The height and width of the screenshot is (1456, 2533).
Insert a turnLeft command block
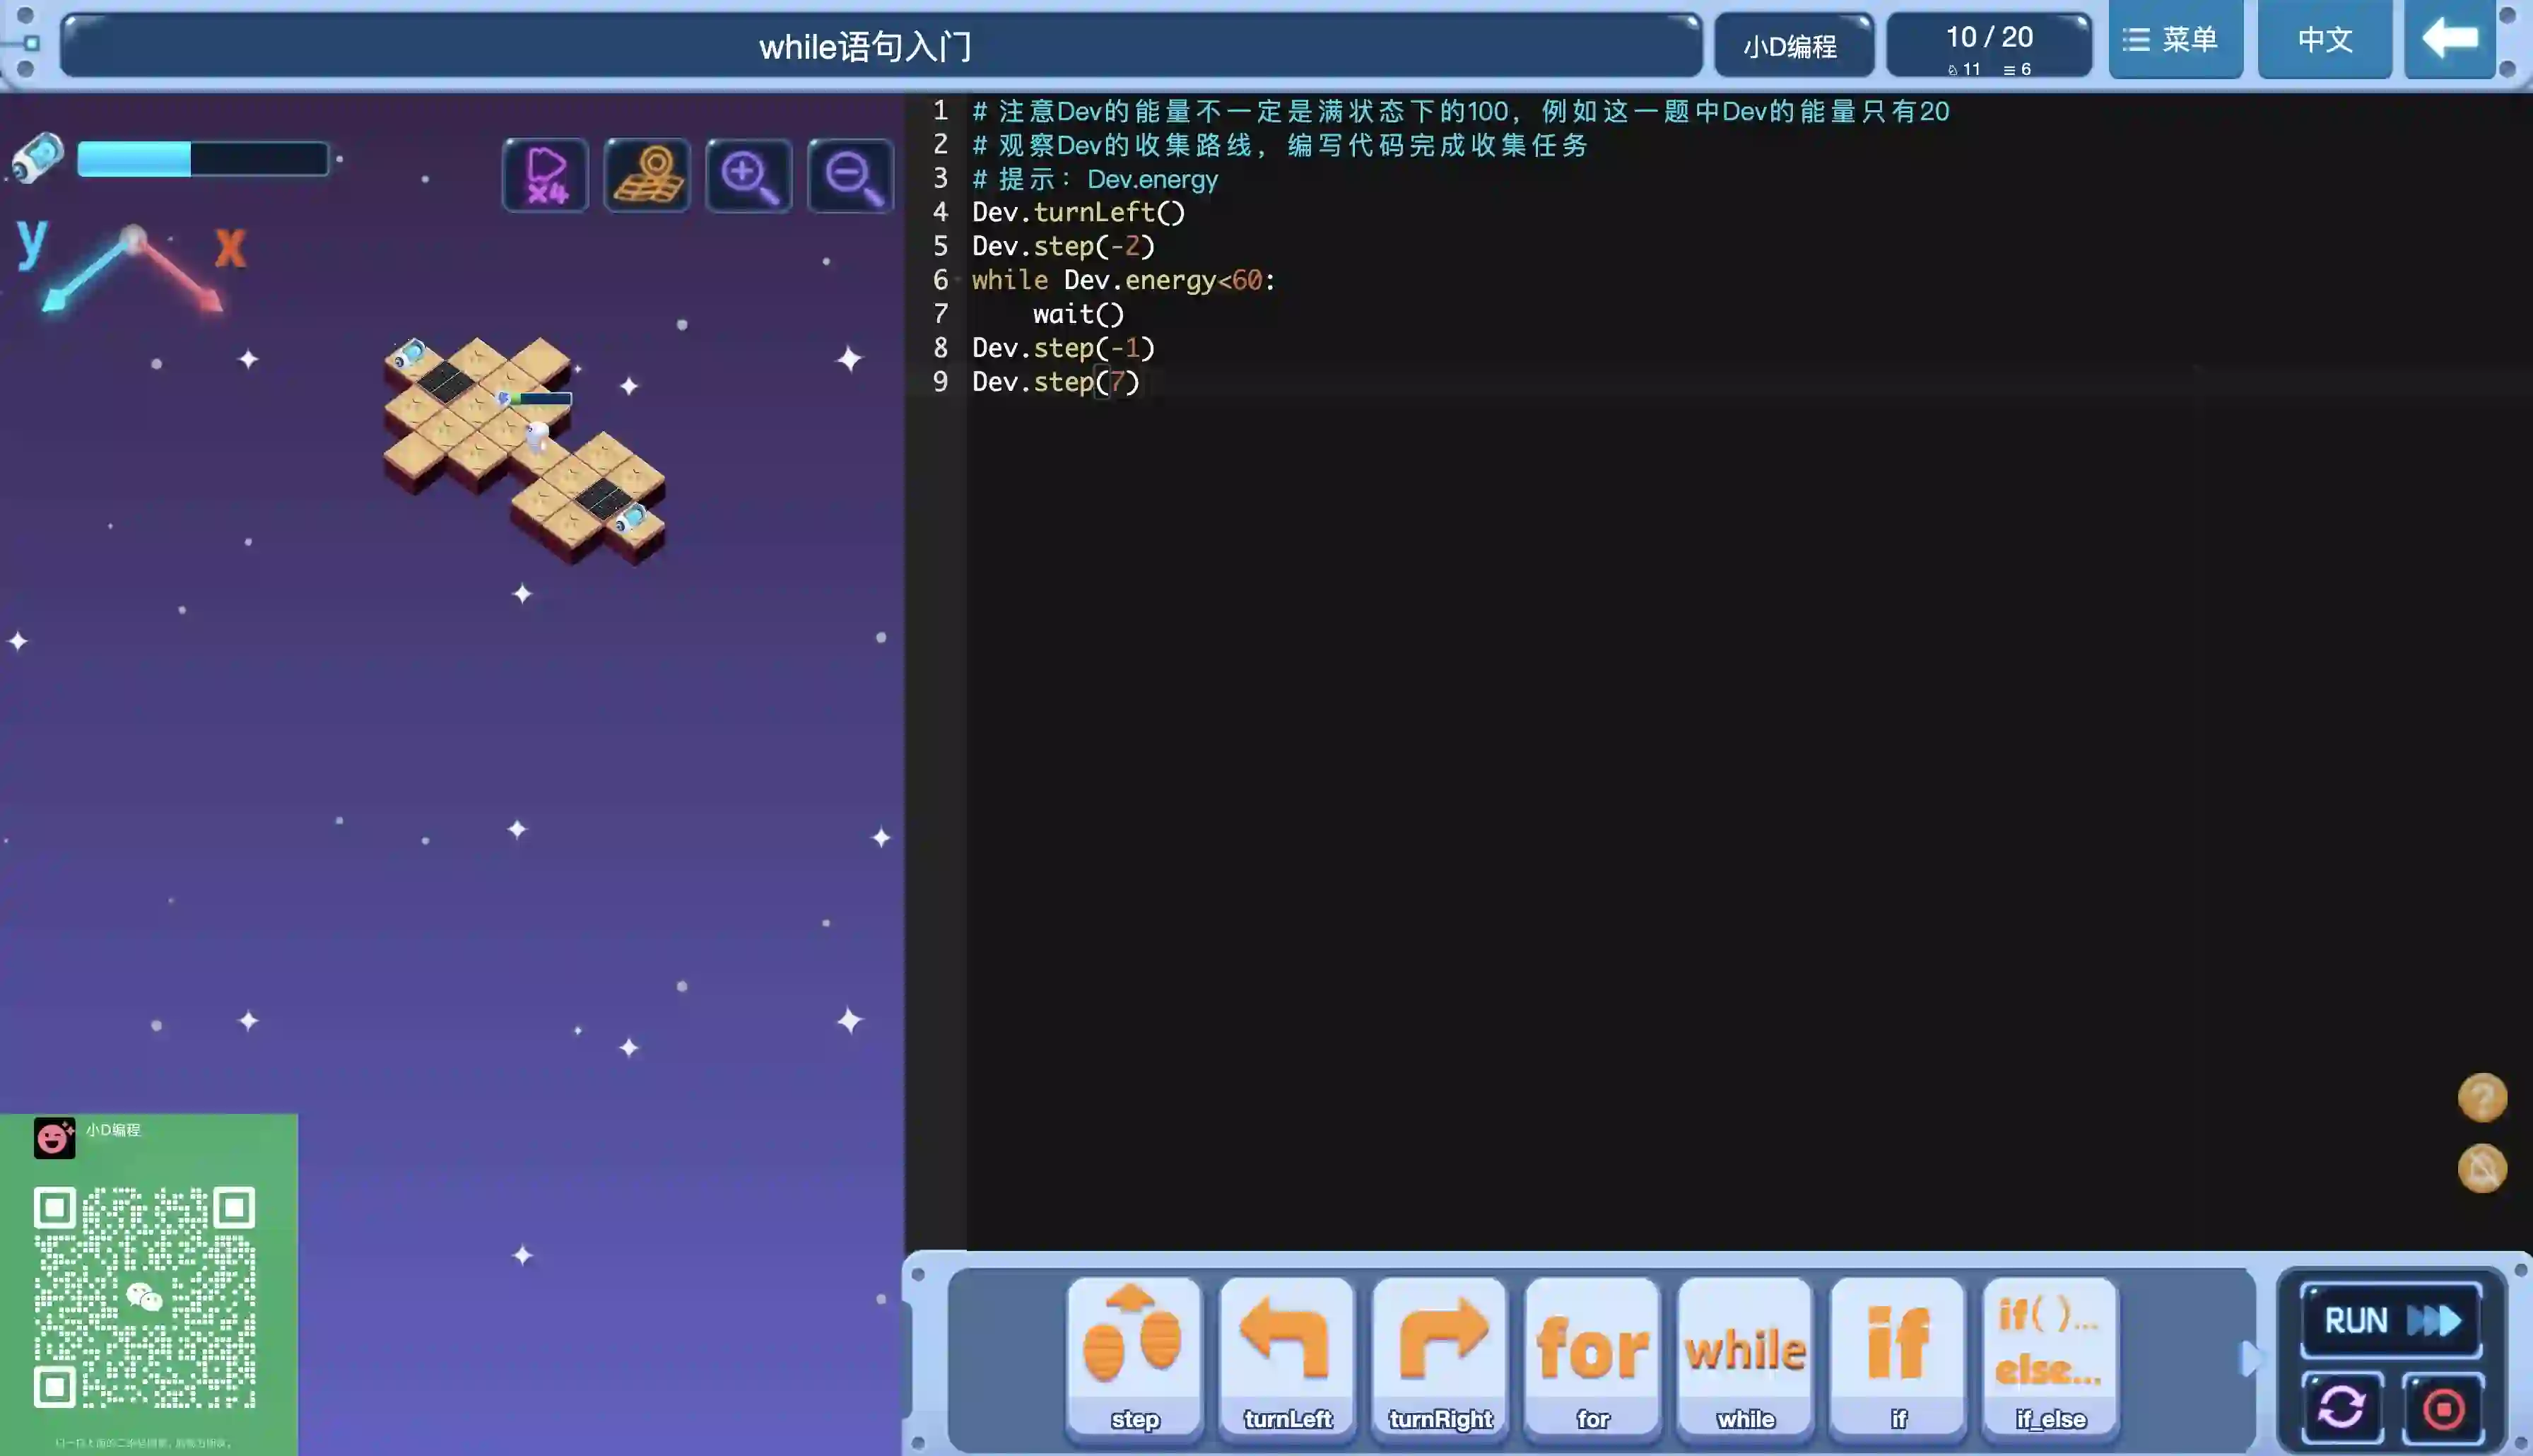pos(1288,1355)
